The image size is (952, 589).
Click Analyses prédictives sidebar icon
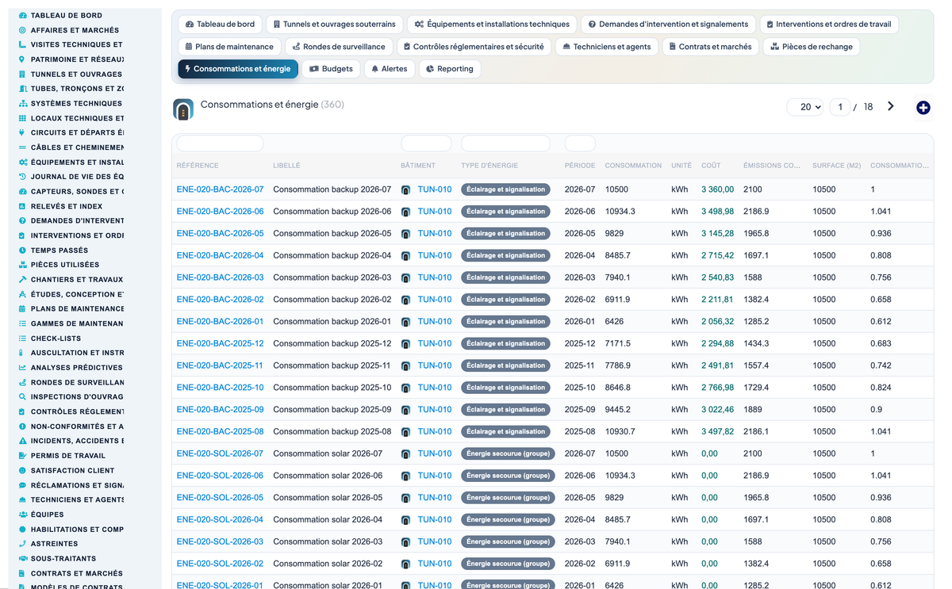tap(22, 368)
